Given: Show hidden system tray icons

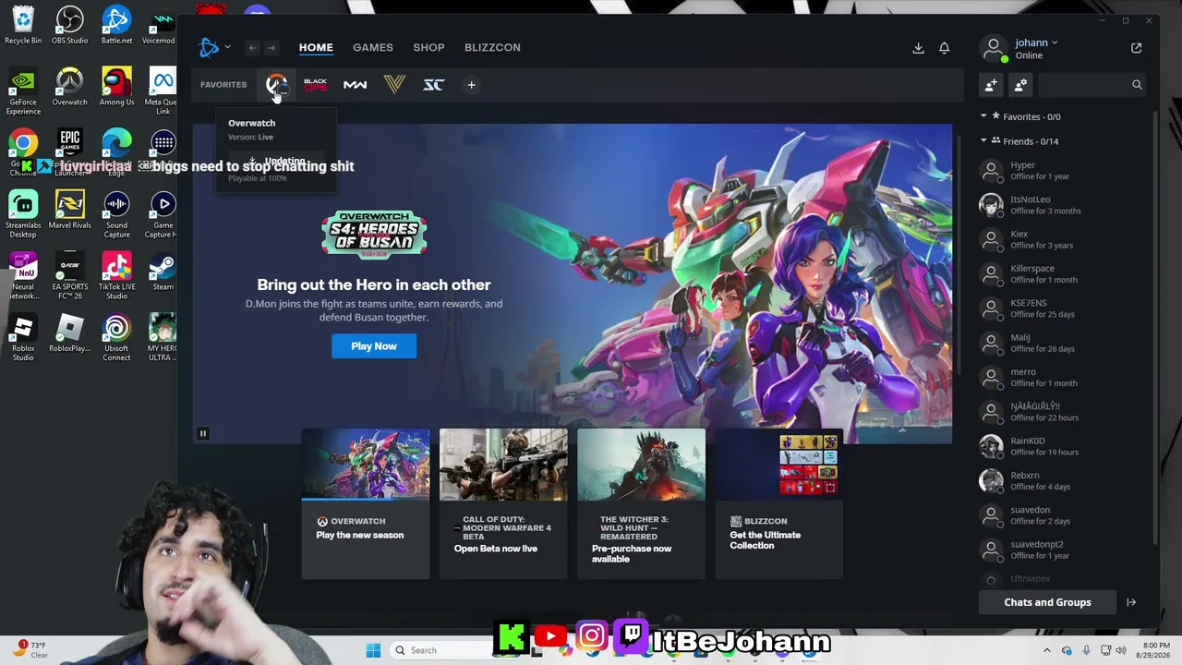Looking at the screenshot, I should pos(1046,650).
